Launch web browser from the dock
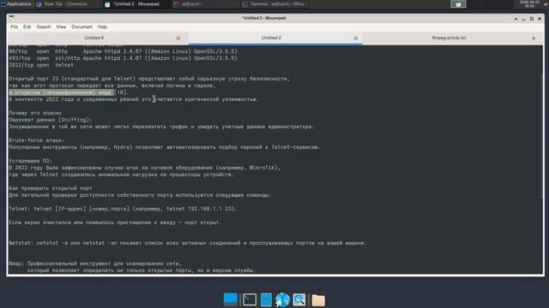Viewport: 549px width, 308px height. [282, 299]
